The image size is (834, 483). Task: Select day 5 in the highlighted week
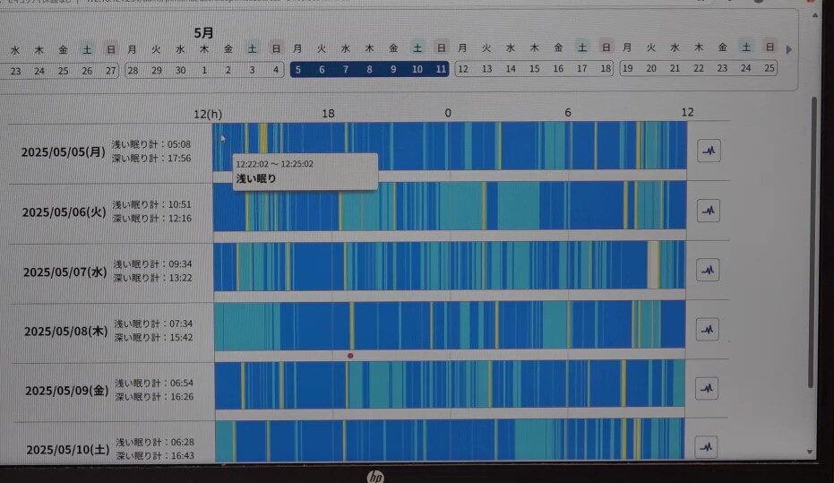299,69
